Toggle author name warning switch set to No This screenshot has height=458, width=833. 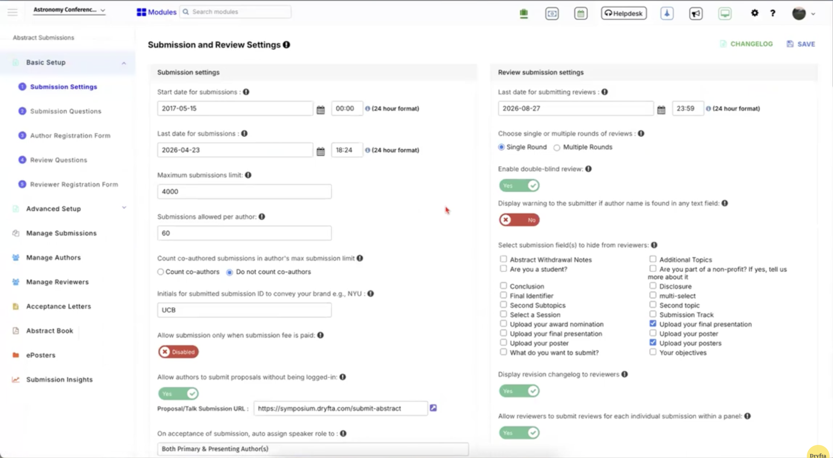point(519,220)
